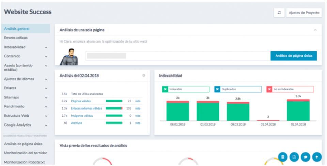Expand the Indexabilidad sidebar section
Screen dimensions: 327x166
point(46,47)
